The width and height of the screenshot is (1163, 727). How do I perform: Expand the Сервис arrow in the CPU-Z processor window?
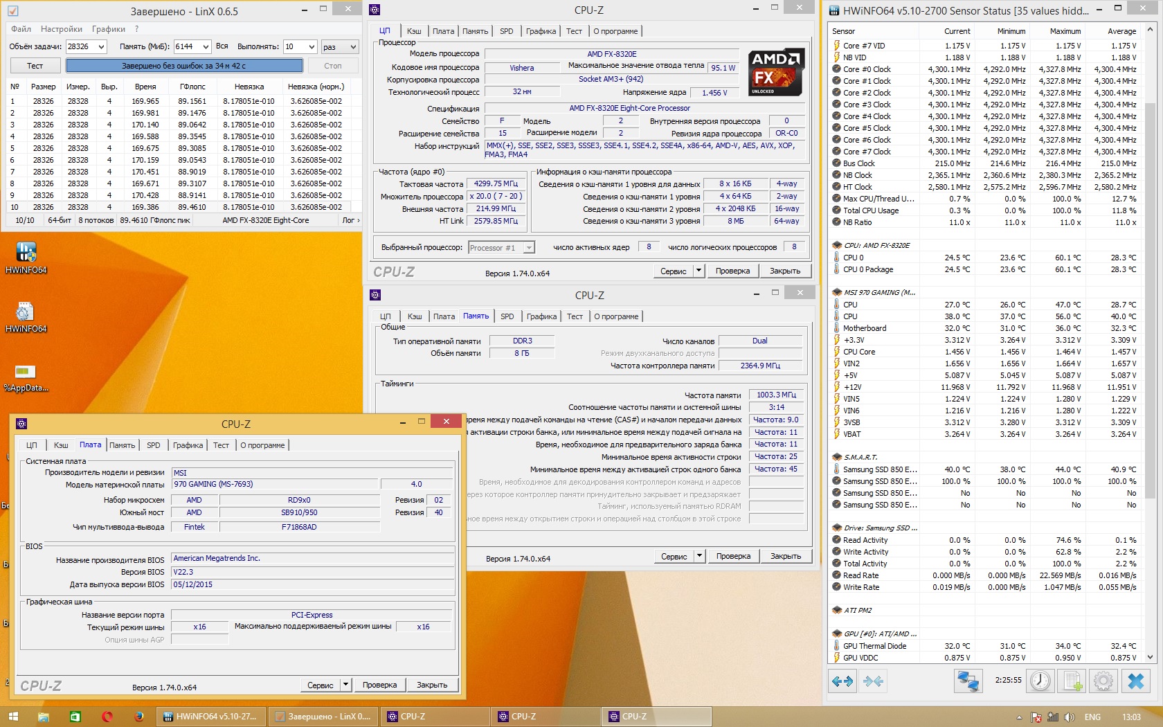tap(698, 271)
